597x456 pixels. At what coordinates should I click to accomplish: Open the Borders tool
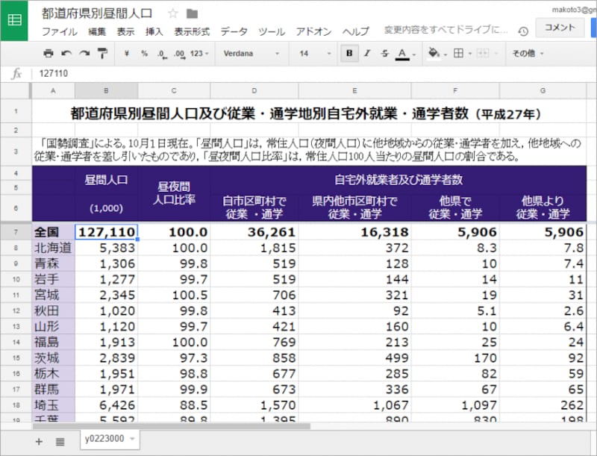[460, 54]
